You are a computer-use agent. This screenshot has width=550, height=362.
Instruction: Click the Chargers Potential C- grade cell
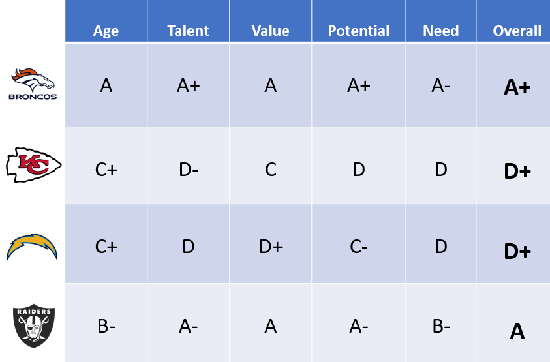358,243
